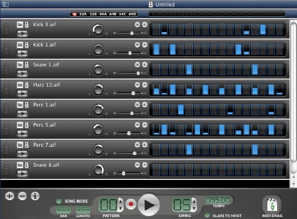Increase the Swing value with up arrow

point(194,201)
